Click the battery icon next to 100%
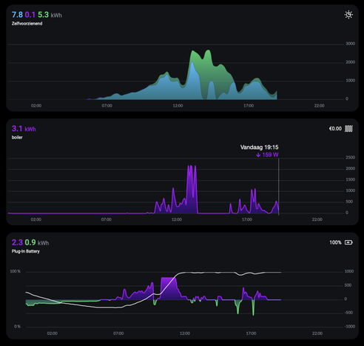 tap(348, 242)
